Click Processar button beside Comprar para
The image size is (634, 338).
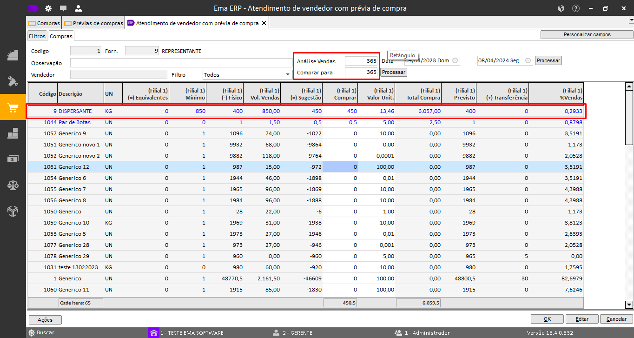394,73
